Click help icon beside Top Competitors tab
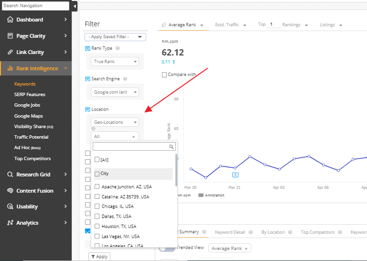367x261 pixels. click(340, 232)
